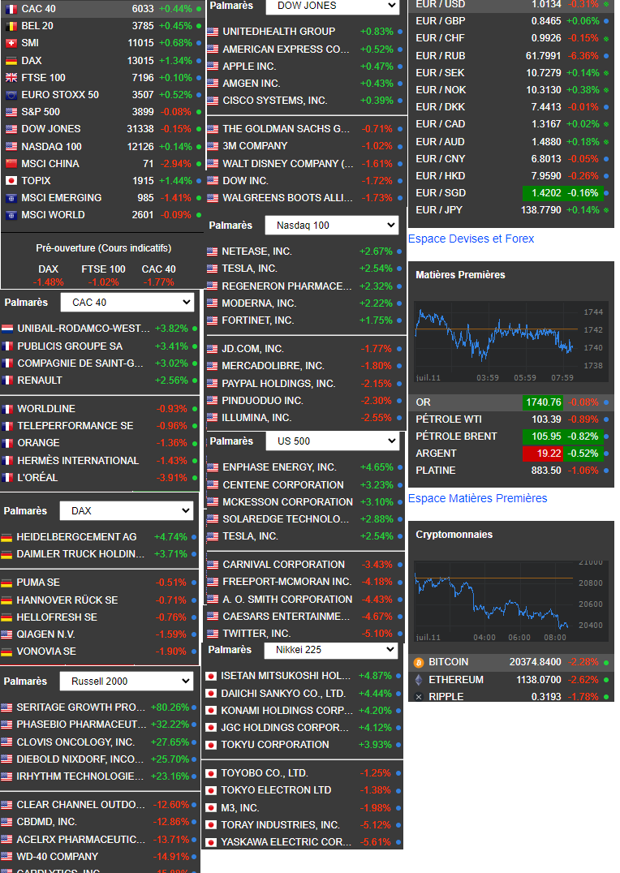Click the CARNIVAL CORPORATION row

[306, 565]
